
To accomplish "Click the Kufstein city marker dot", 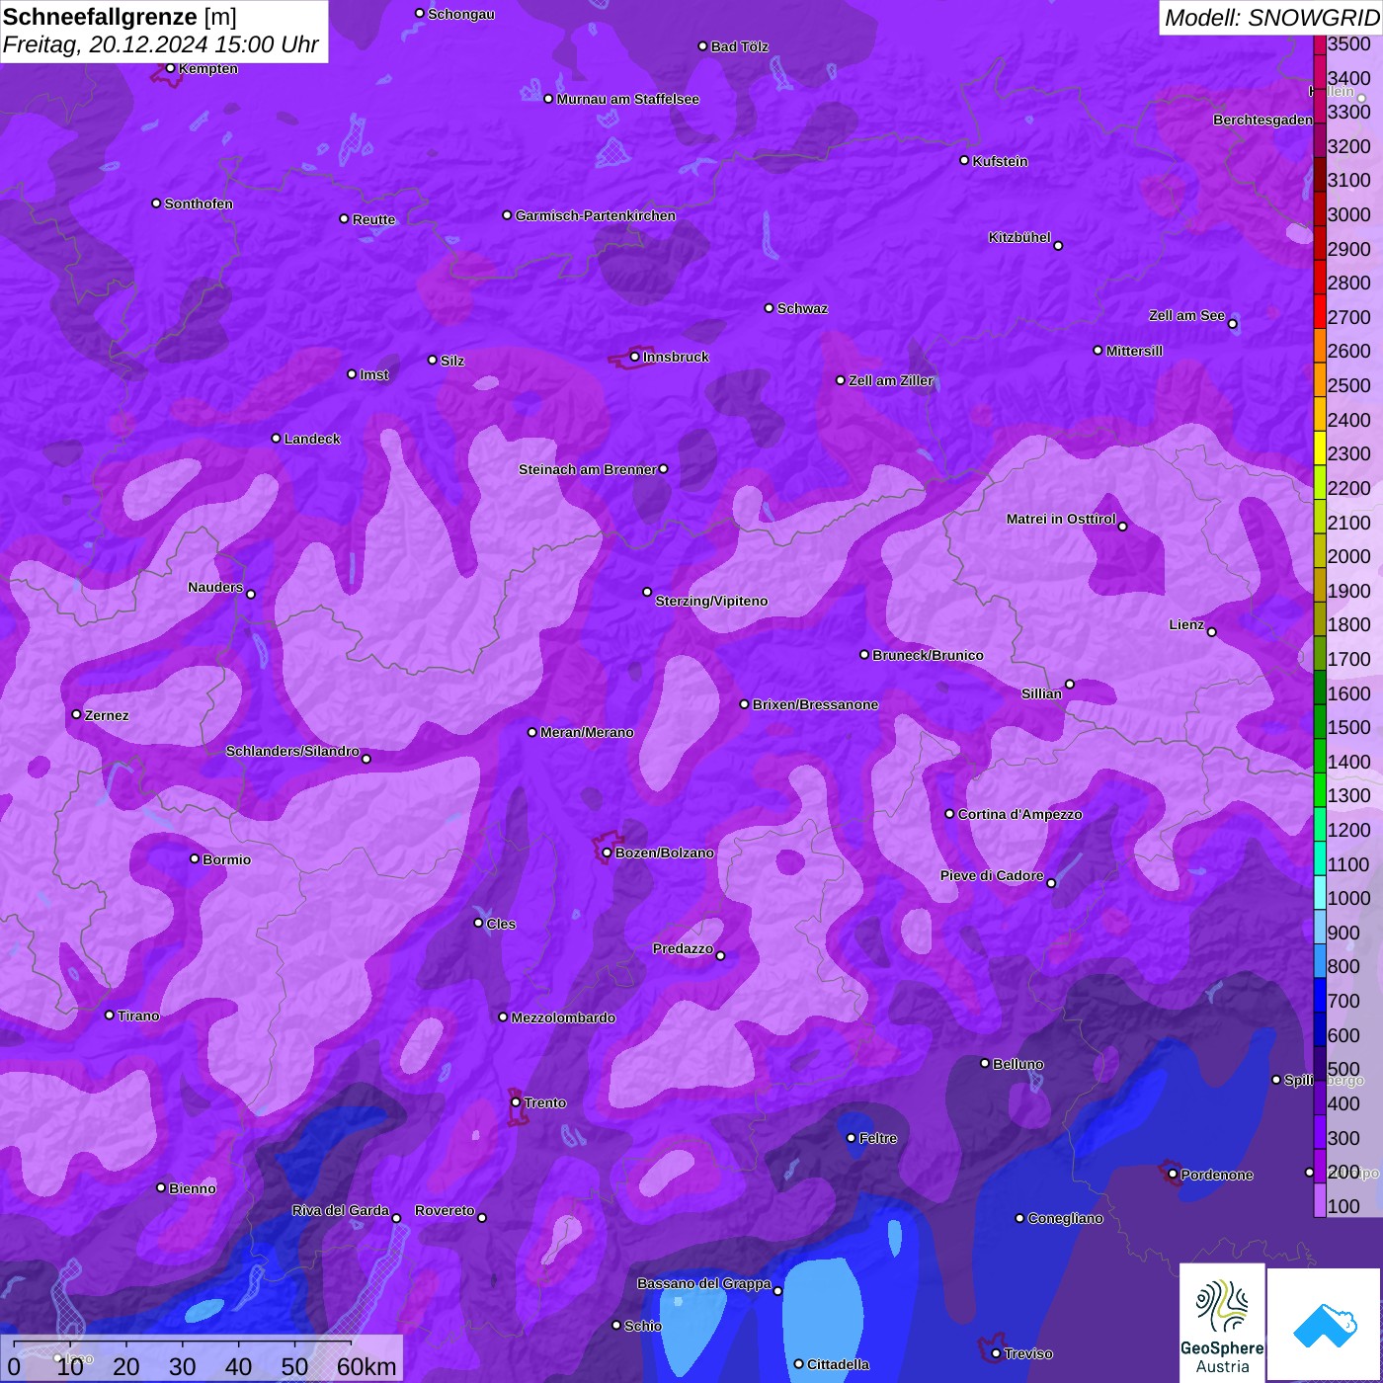I will (965, 160).
